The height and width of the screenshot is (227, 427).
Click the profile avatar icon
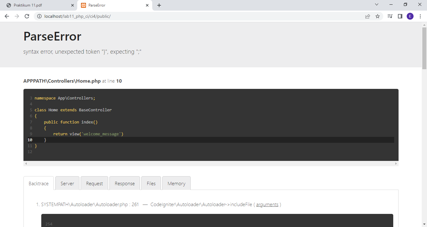pyautogui.click(x=410, y=16)
